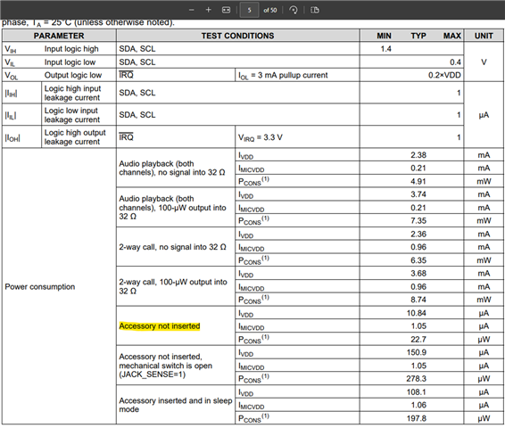This screenshot has width=505, height=428.
Task: Click 'Logic high input leakage current' text
Action: coord(72,93)
